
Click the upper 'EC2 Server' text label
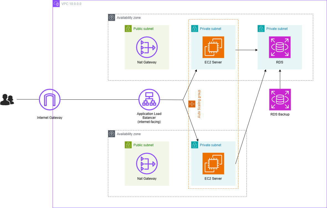click(213, 62)
